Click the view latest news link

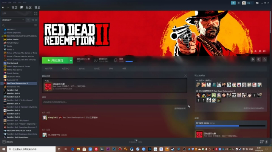click(180, 108)
